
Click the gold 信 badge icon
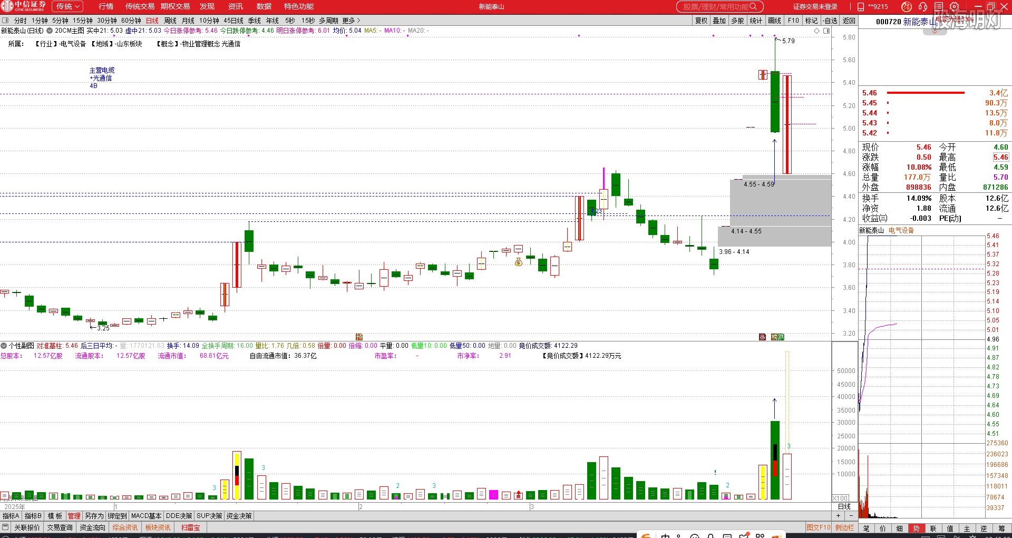click(x=907, y=7)
